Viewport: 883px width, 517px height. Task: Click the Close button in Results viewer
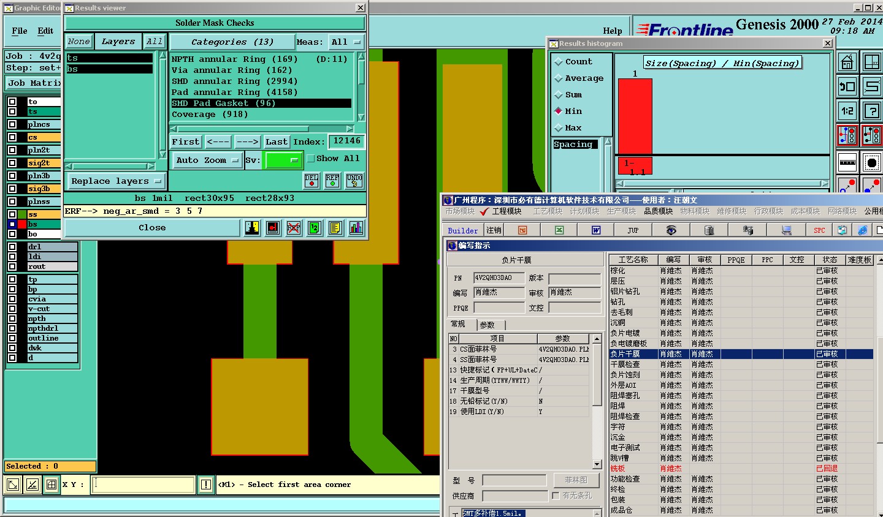(152, 228)
